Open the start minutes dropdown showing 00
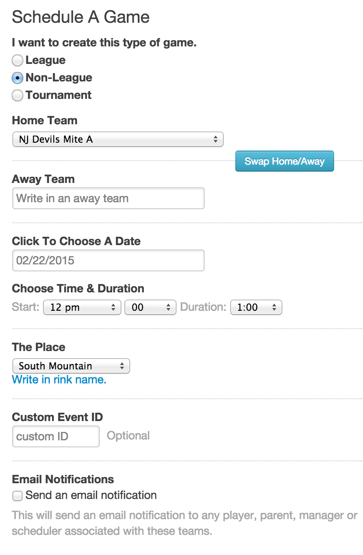363x555 pixels. click(x=150, y=307)
